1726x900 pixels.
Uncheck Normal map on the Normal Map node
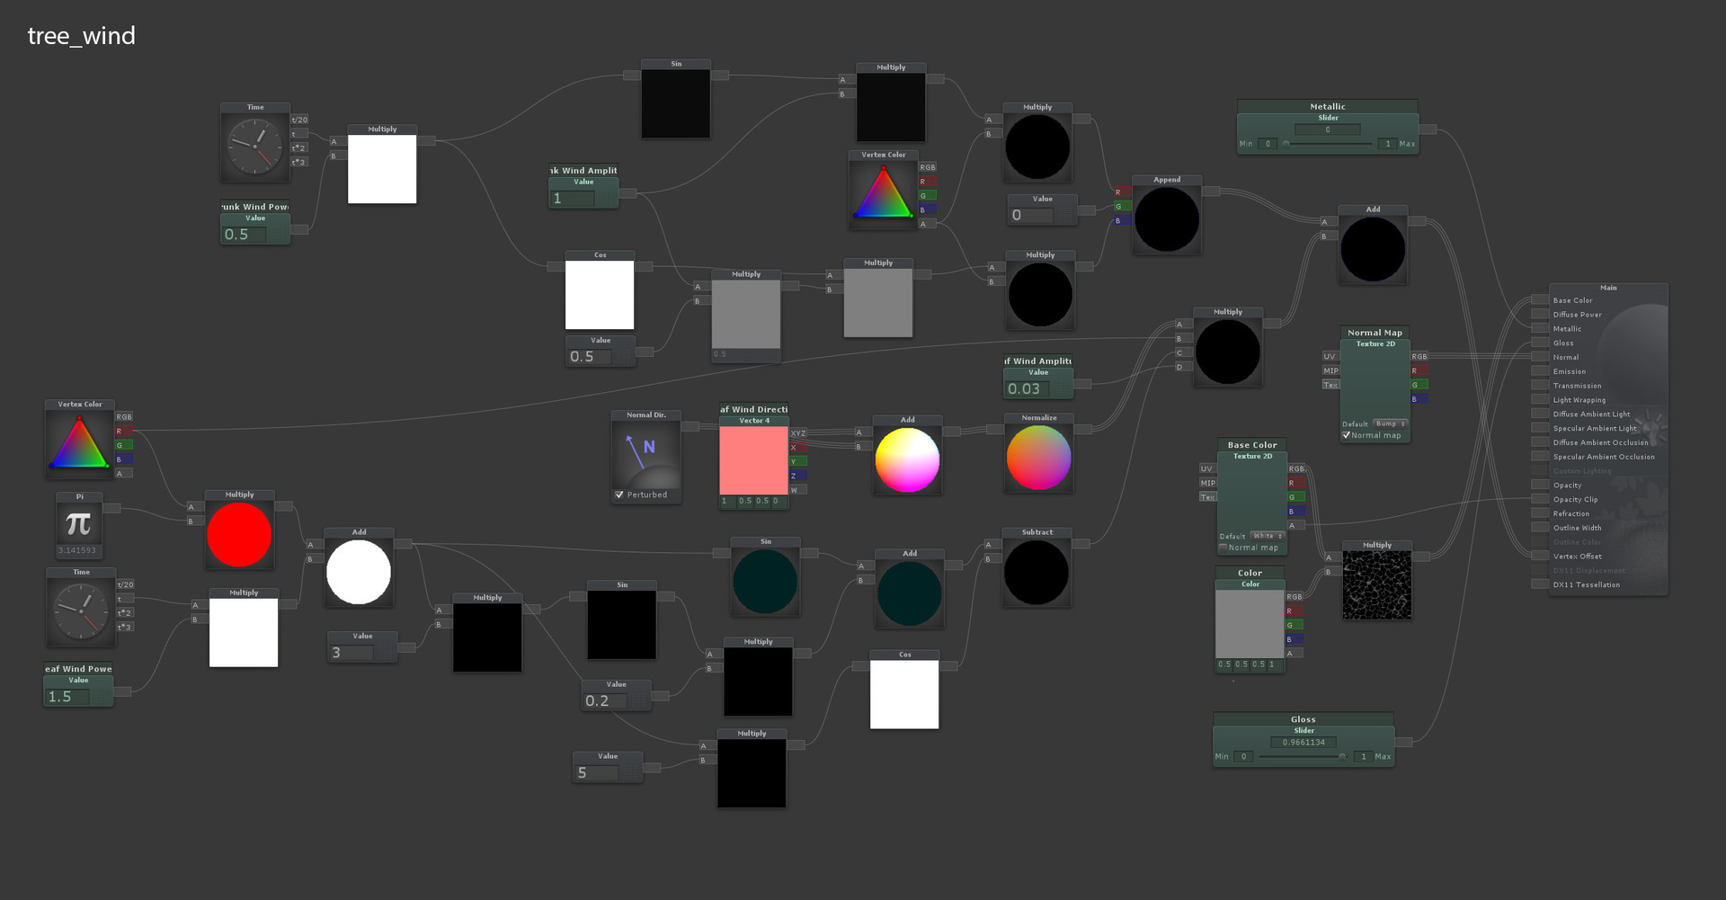pos(1347,435)
